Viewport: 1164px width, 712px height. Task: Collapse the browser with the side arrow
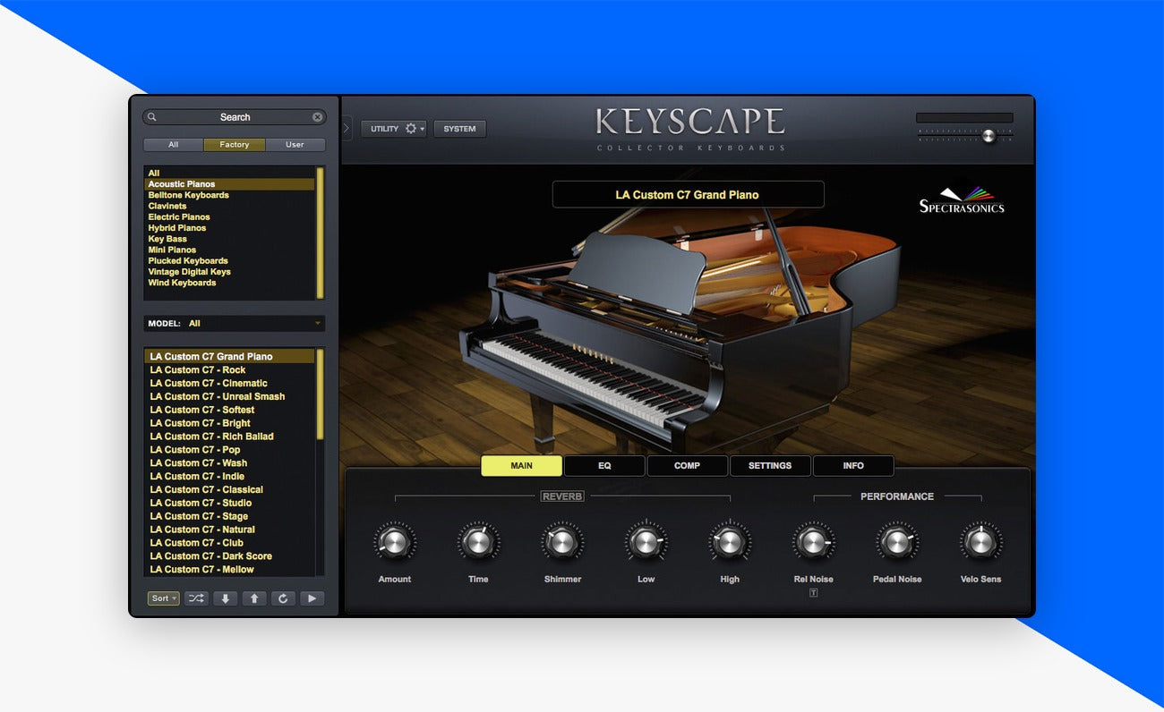(x=347, y=129)
